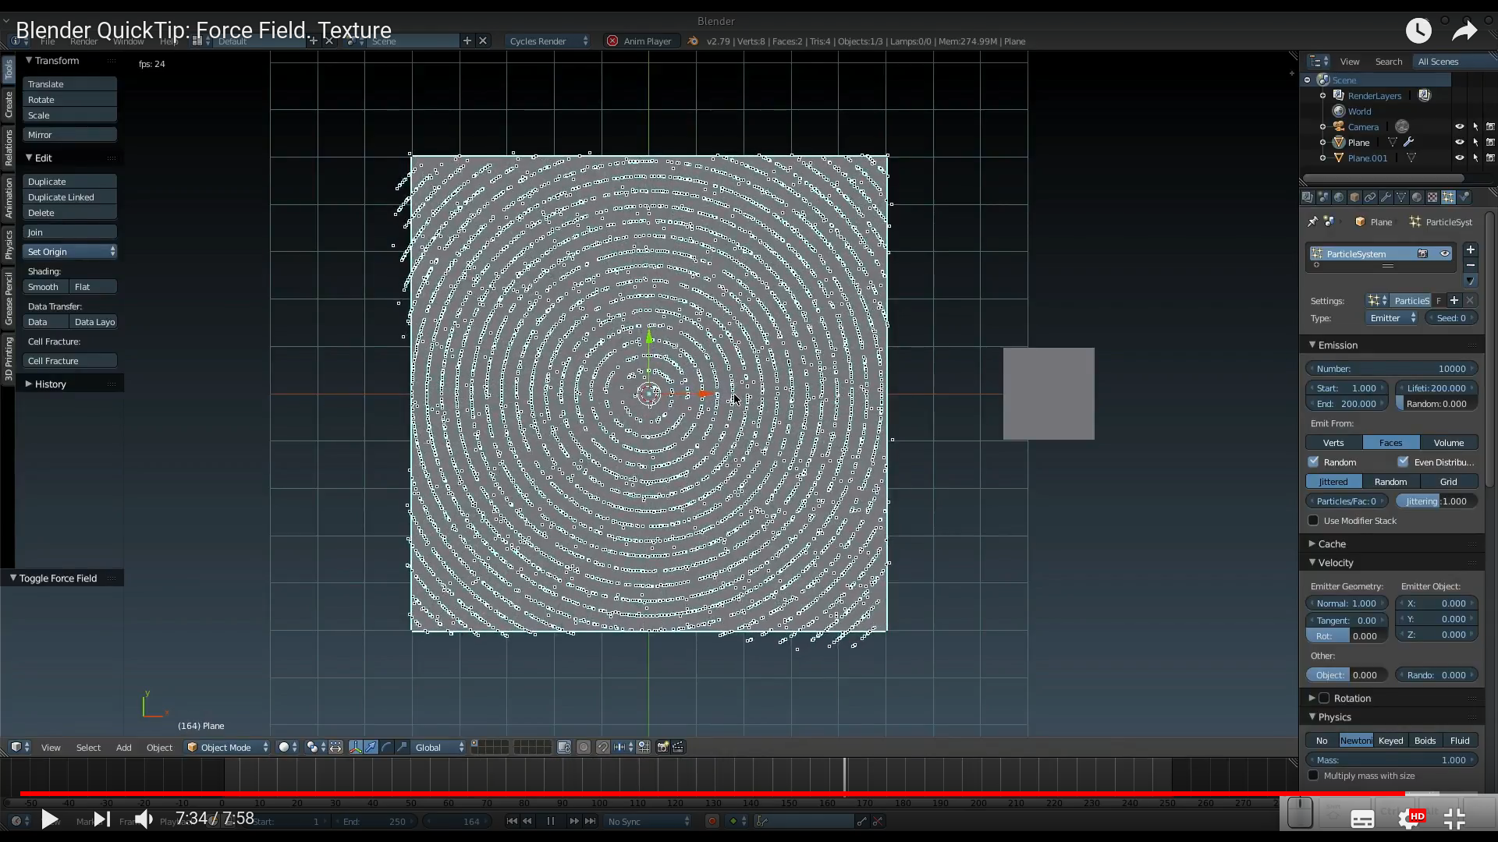
Task: Toggle viewport display eye of ParticleSystem
Action: (1444, 253)
